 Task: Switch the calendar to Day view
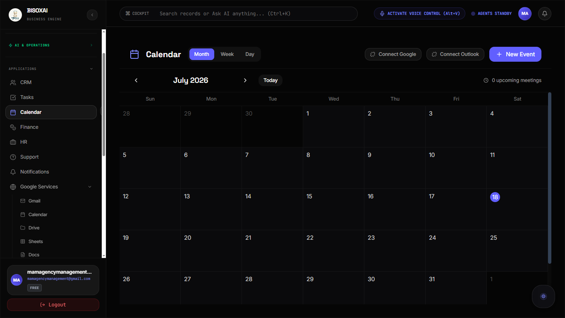[x=250, y=54]
